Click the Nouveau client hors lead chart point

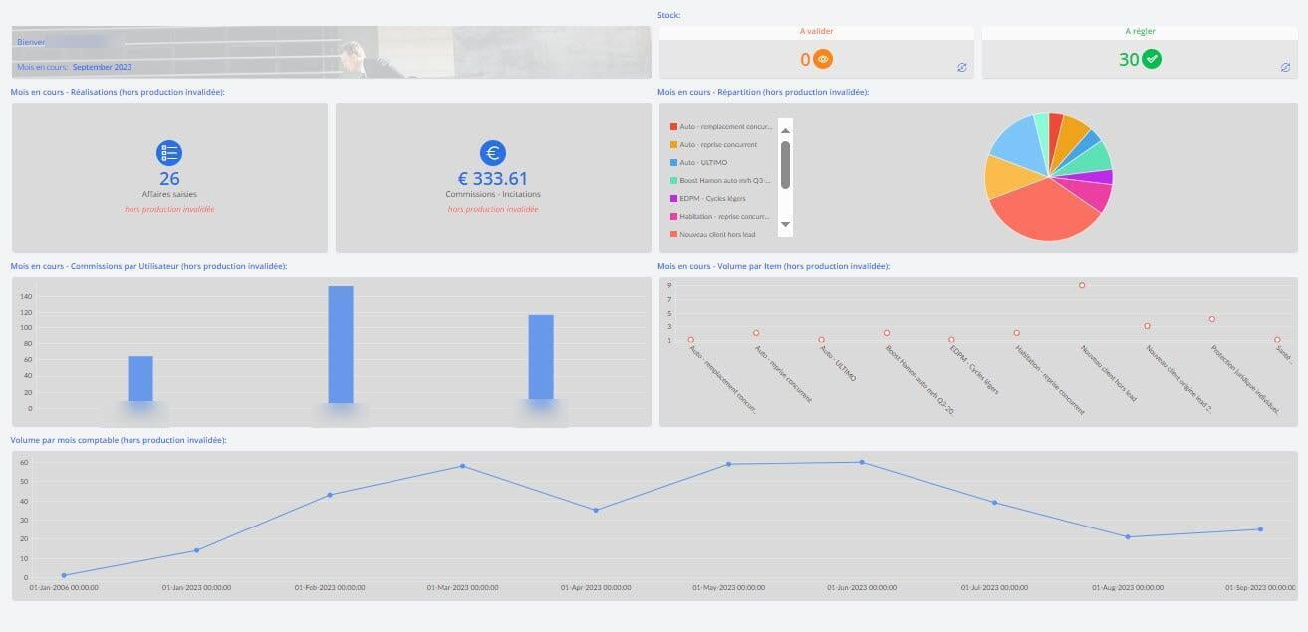1082,285
